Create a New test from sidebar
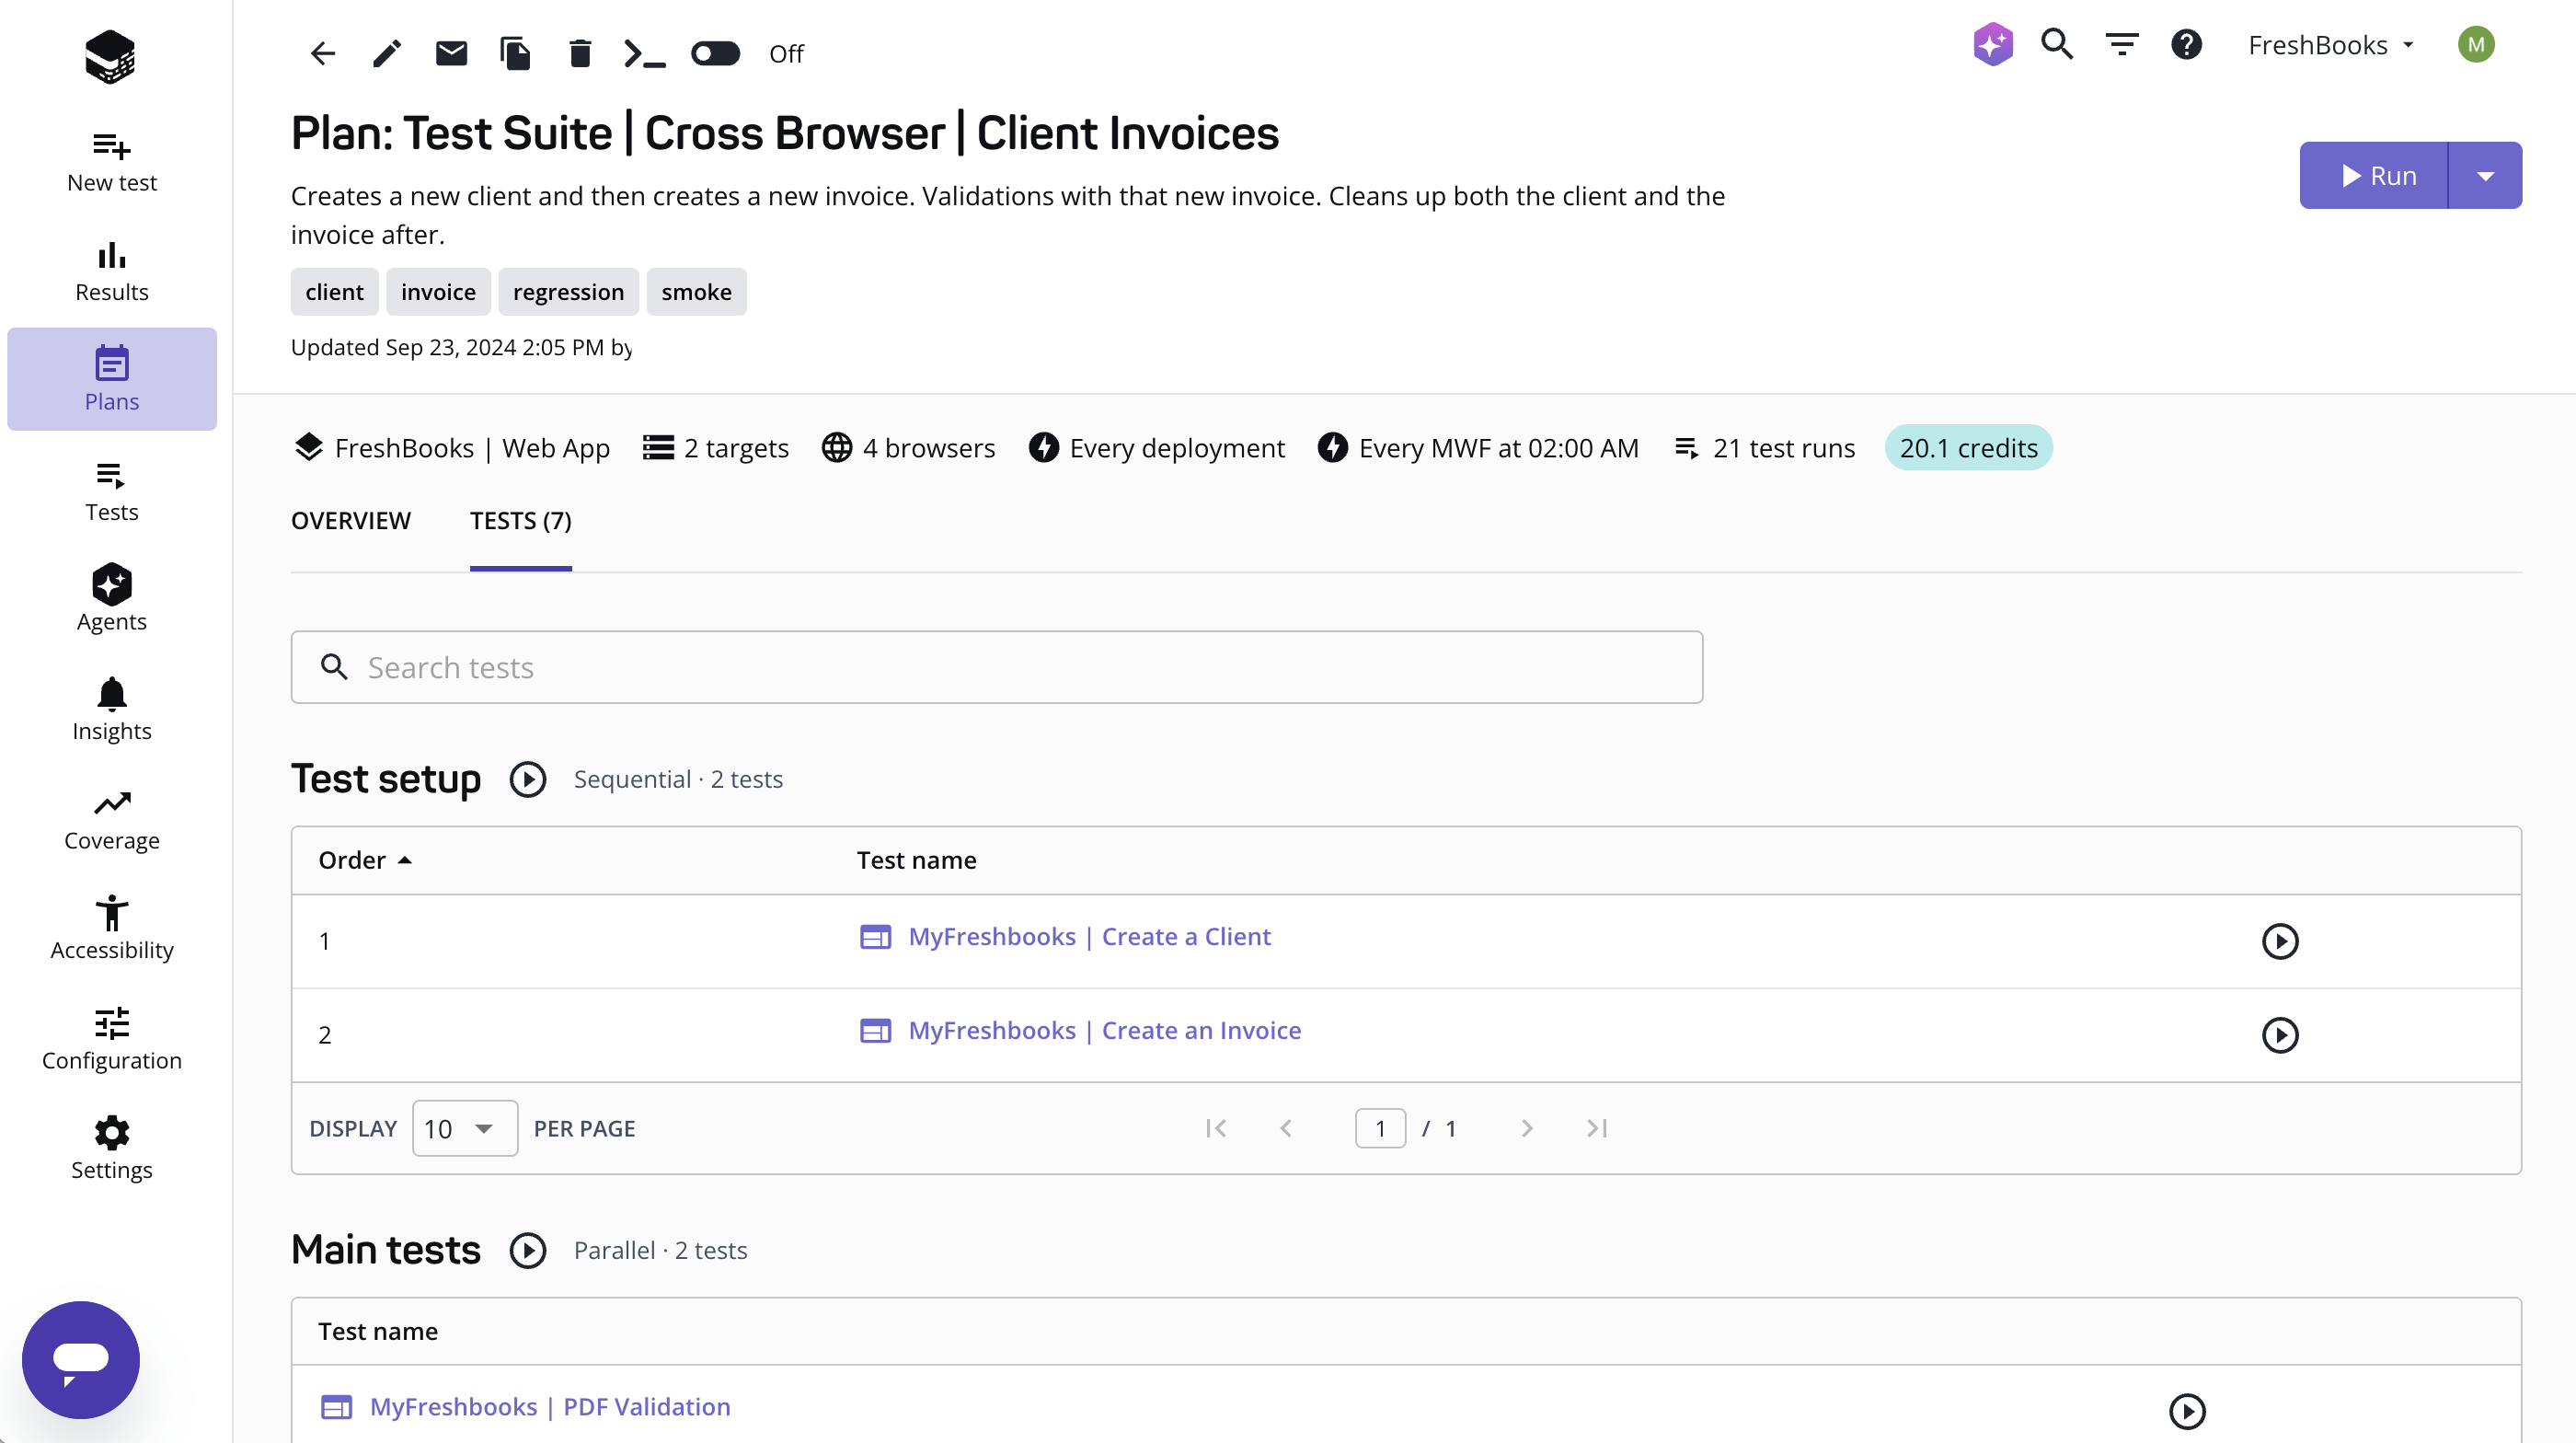2576x1443 pixels. click(112, 163)
